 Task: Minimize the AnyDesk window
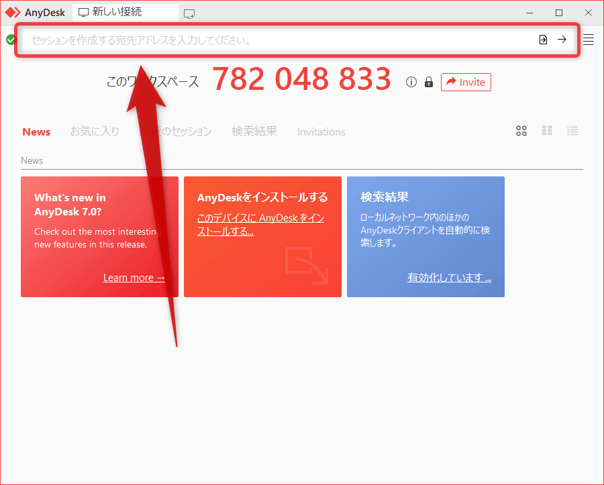pyautogui.click(x=530, y=13)
